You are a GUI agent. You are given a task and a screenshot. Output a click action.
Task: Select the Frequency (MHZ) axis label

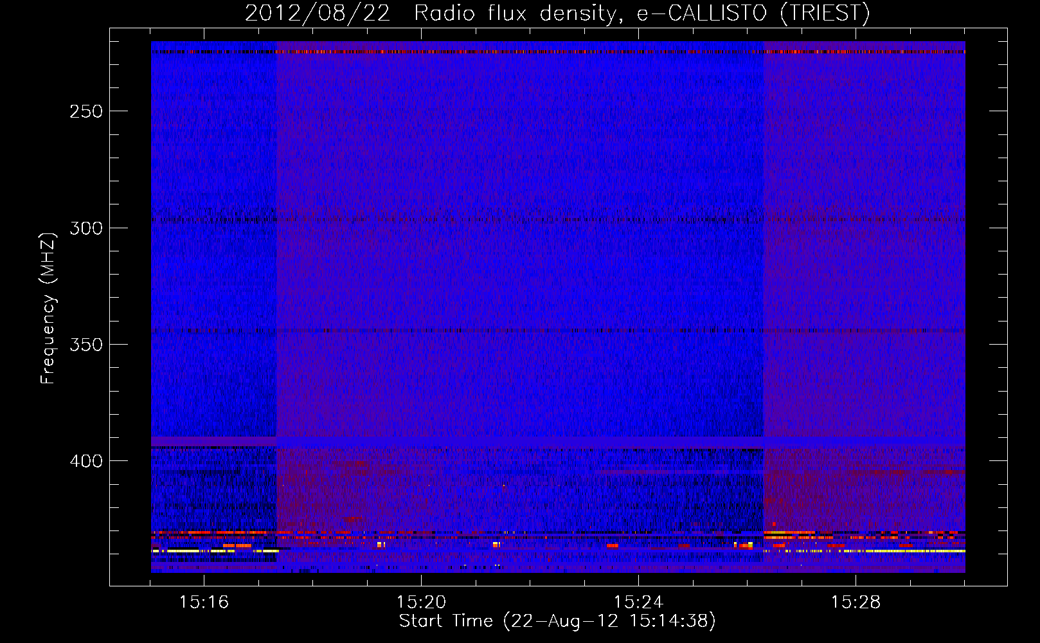[x=48, y=308]
